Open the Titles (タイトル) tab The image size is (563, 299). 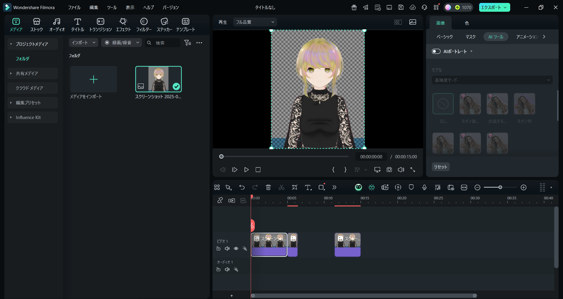[x=77, y=25]
